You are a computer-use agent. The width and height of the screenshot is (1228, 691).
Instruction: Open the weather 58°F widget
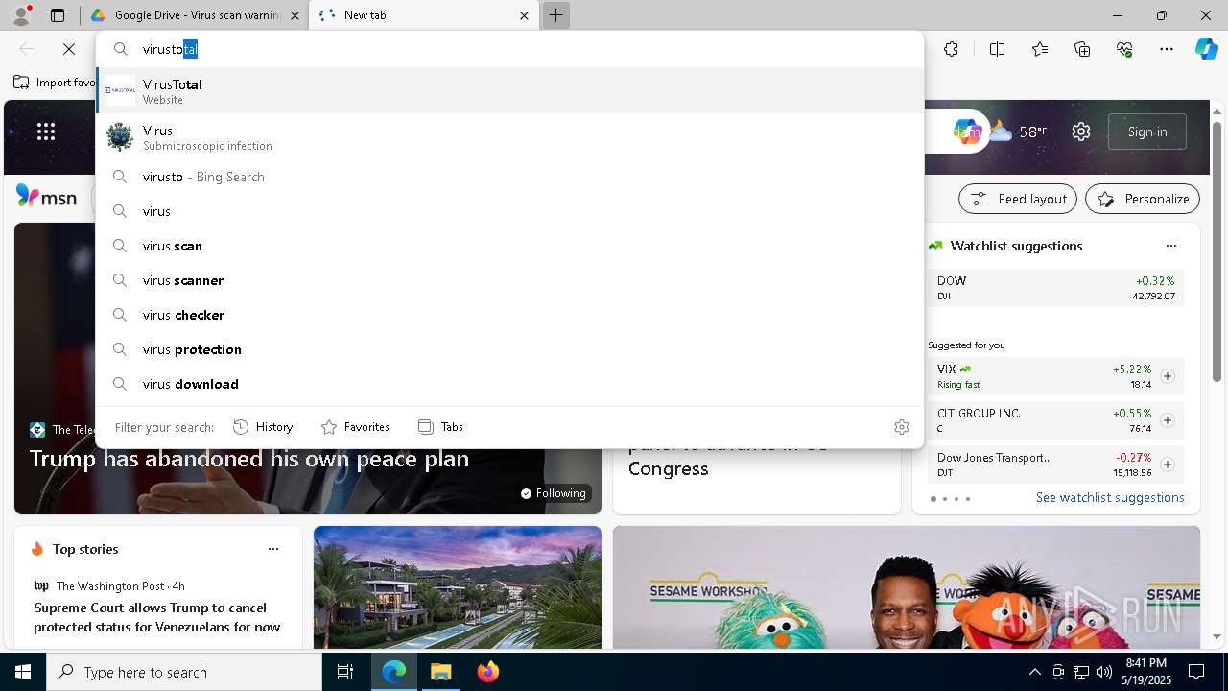[1019, 131]
